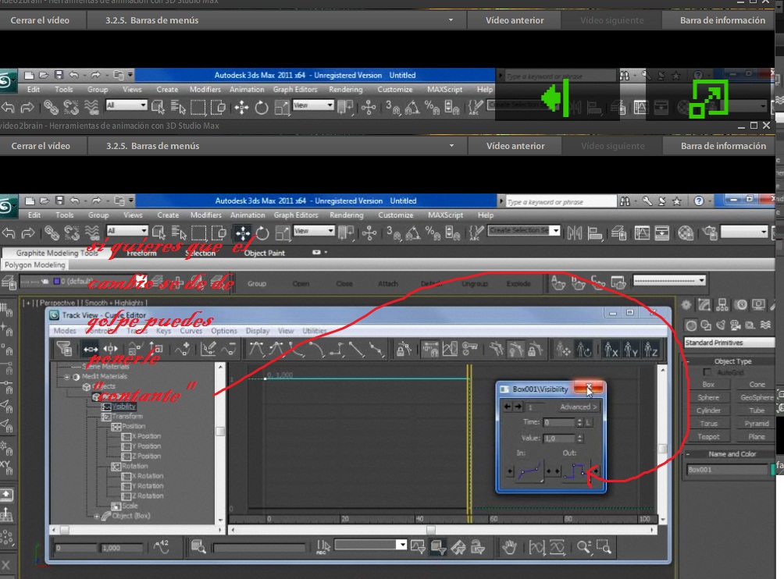Image resolution: width=784 pixels, height=579 pixels.
Task: Toggle Lock Tangents in Track View toolbar
Action: (536, 349)
